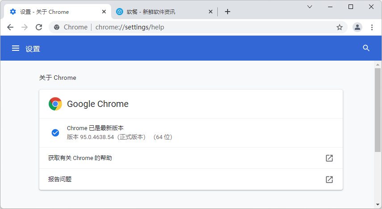Go back with the browser back arrow

(10, 27)
